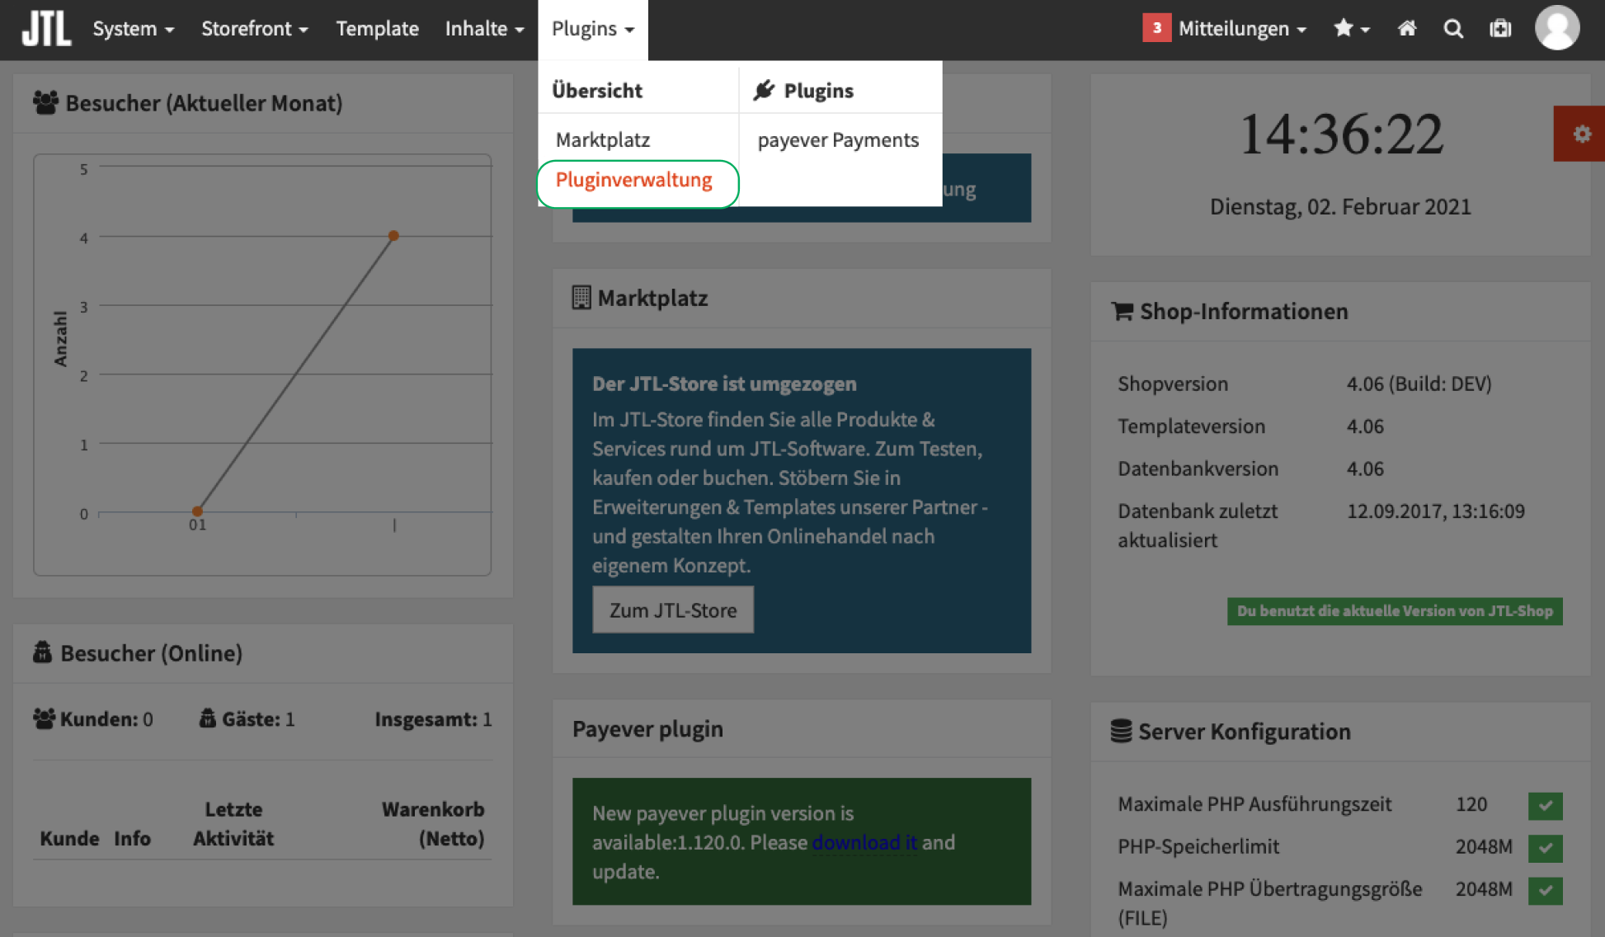Screen dimensions: 1605x937
Task: Click the current JTL-Shop version badge
Action: 1395,611
